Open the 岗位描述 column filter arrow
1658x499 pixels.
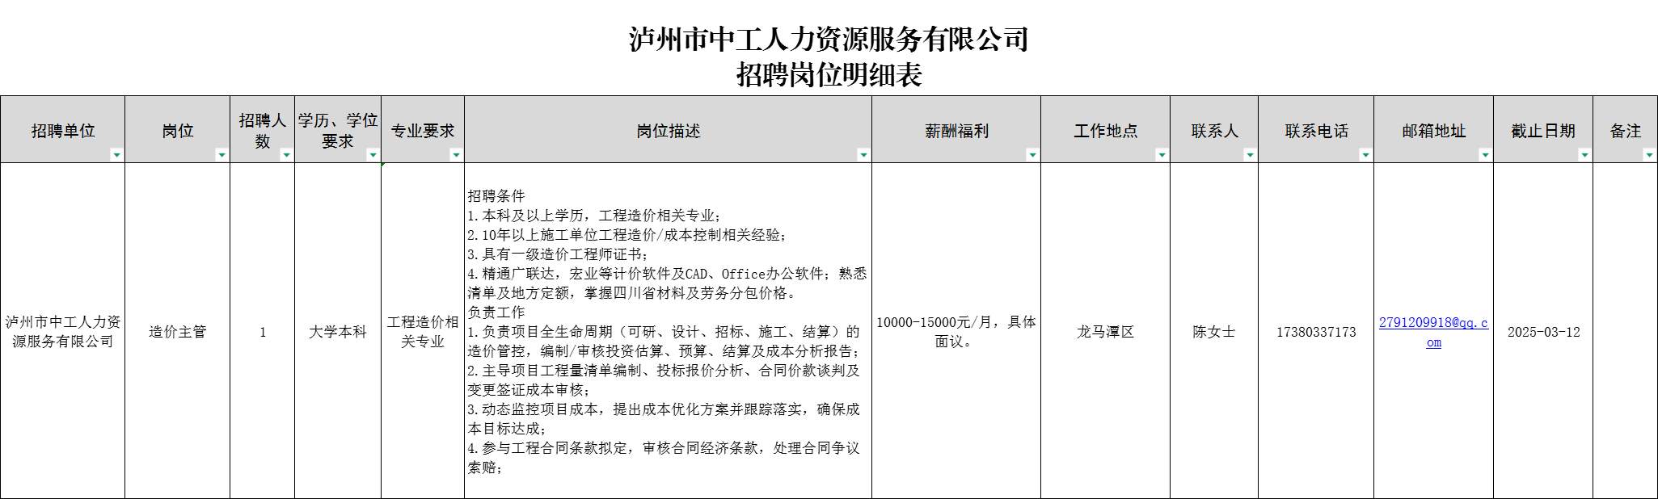pyautogui.click(x=863, y=154)
